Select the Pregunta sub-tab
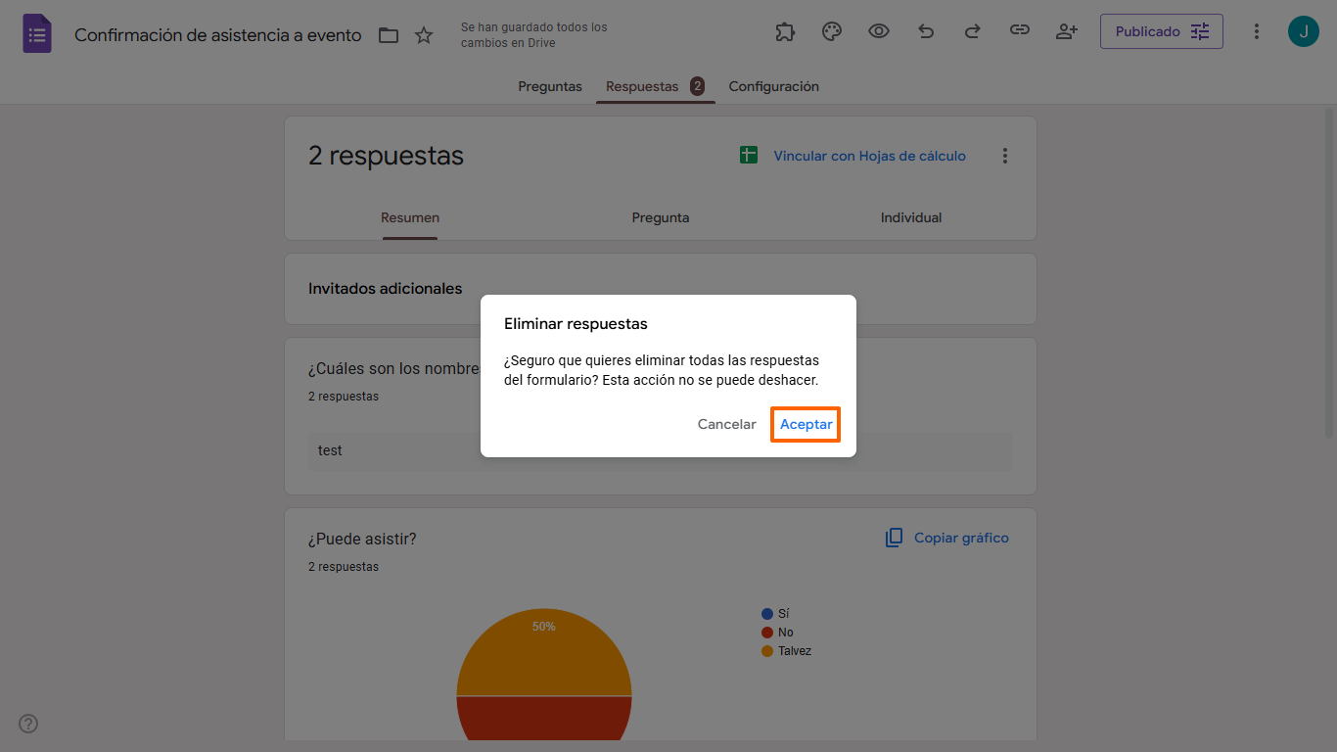The height and width of the screenshot is (752, 1337). pos(661,217)
